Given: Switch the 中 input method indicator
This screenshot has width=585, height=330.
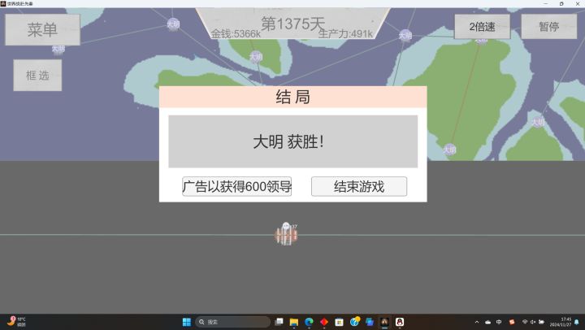Looking at the screenshot, I should pyautogui.click(x=499, y=322).
